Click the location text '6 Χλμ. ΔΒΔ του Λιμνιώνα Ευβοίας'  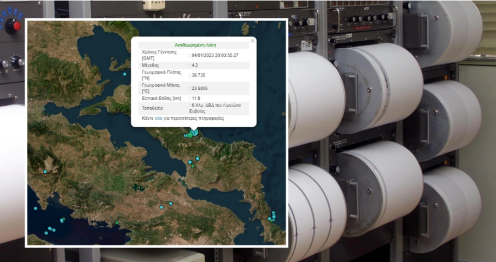(x=216, y=108)
